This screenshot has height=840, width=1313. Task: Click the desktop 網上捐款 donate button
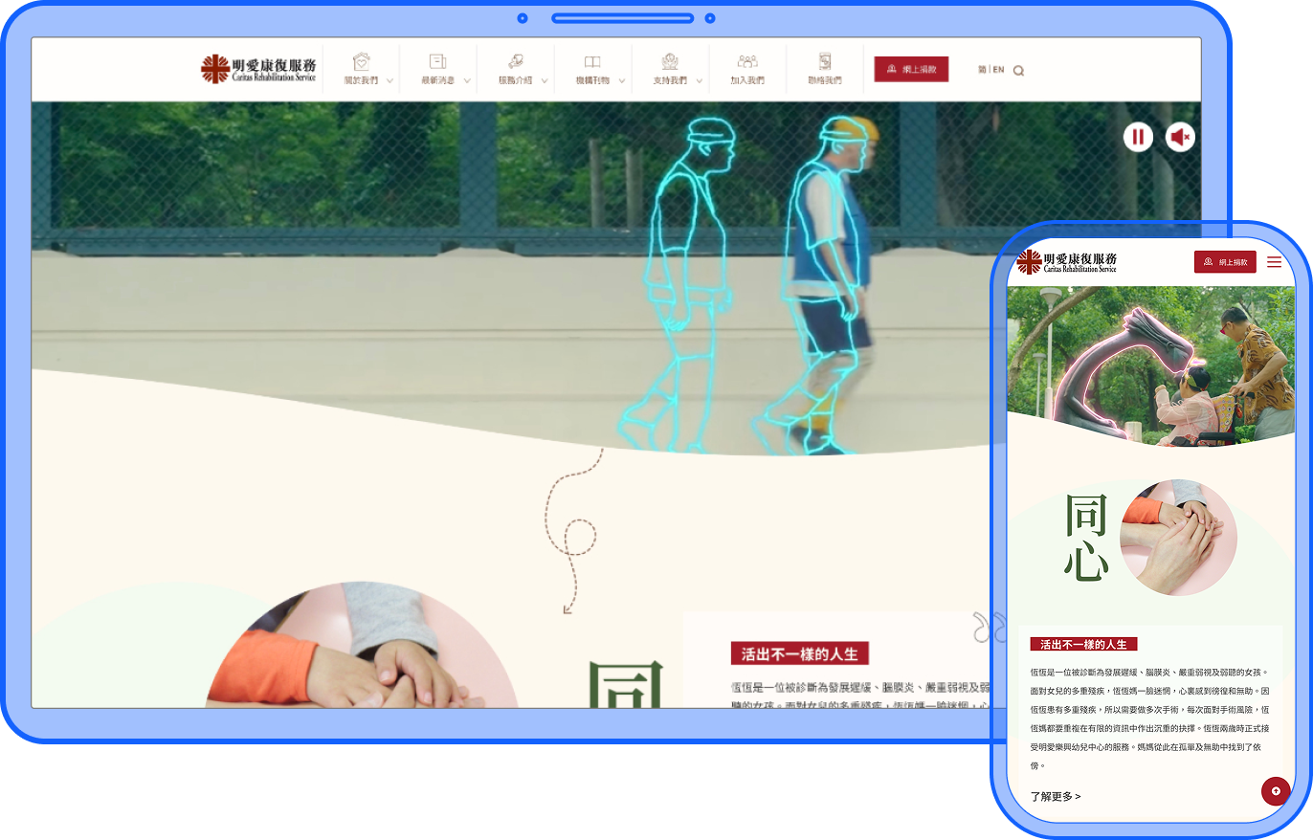point(911,69)
